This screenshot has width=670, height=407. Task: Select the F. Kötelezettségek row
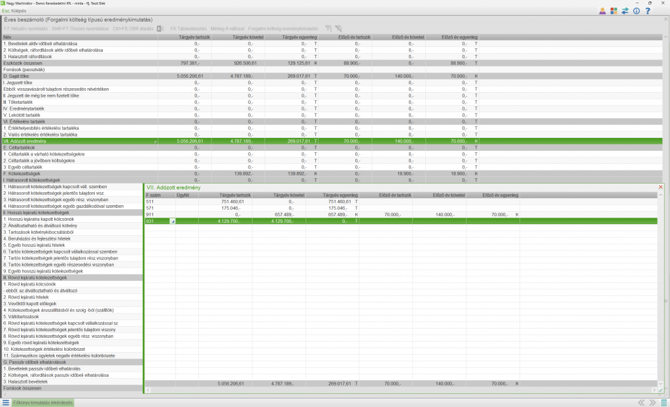click(332, 174)
